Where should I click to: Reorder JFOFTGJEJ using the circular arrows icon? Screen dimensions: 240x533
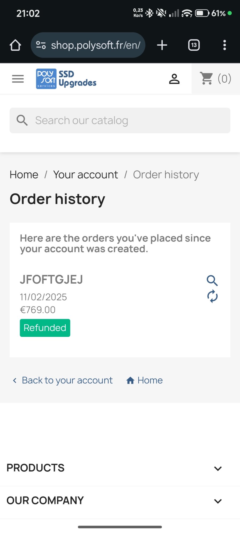point(212,296)
